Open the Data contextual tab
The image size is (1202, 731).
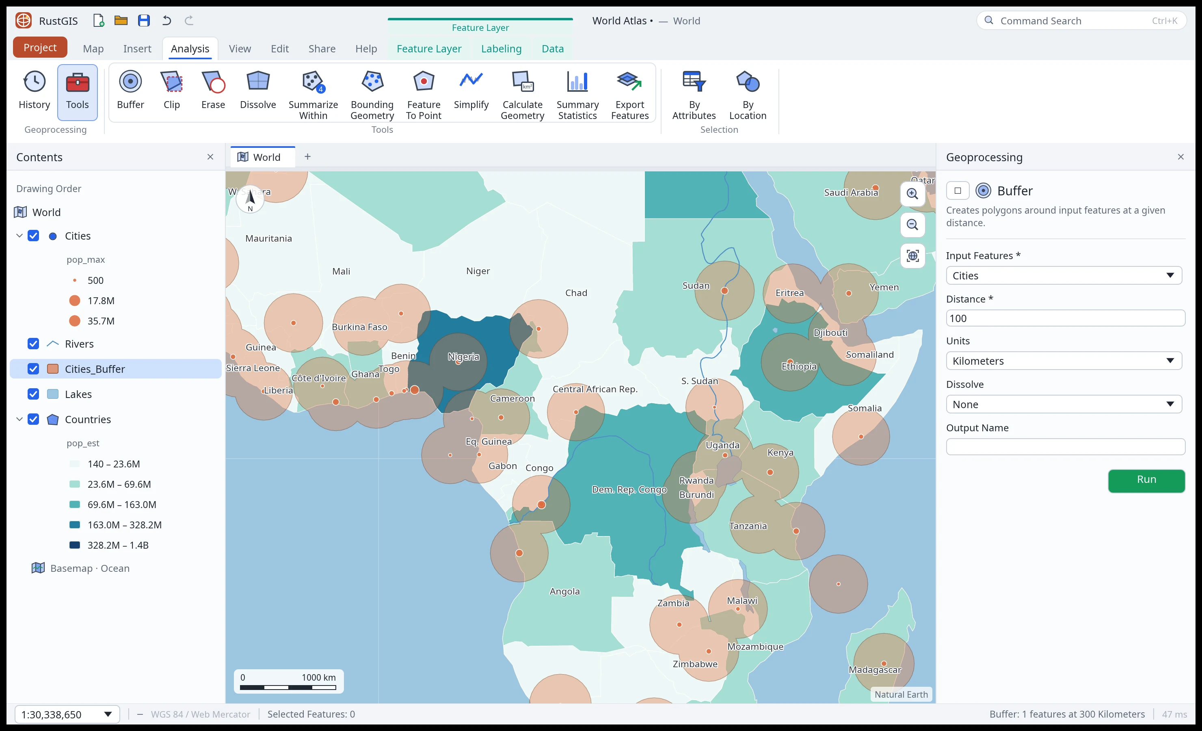point(552,49)
